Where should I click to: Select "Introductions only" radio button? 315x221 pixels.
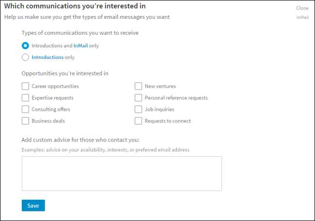coord(26,57)
